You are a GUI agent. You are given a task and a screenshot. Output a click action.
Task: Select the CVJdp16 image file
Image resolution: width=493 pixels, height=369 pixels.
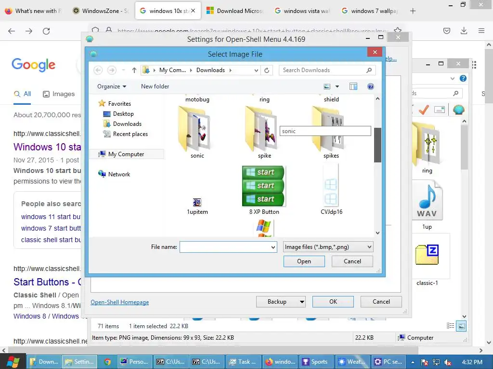[x=331, y=190]
